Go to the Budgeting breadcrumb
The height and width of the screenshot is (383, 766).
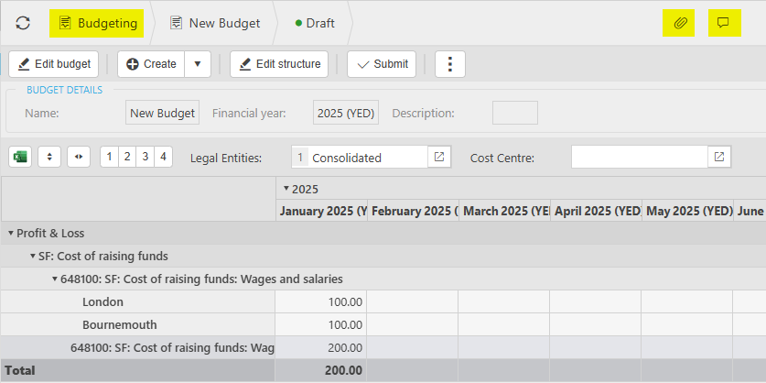click(x=98, y=23)
